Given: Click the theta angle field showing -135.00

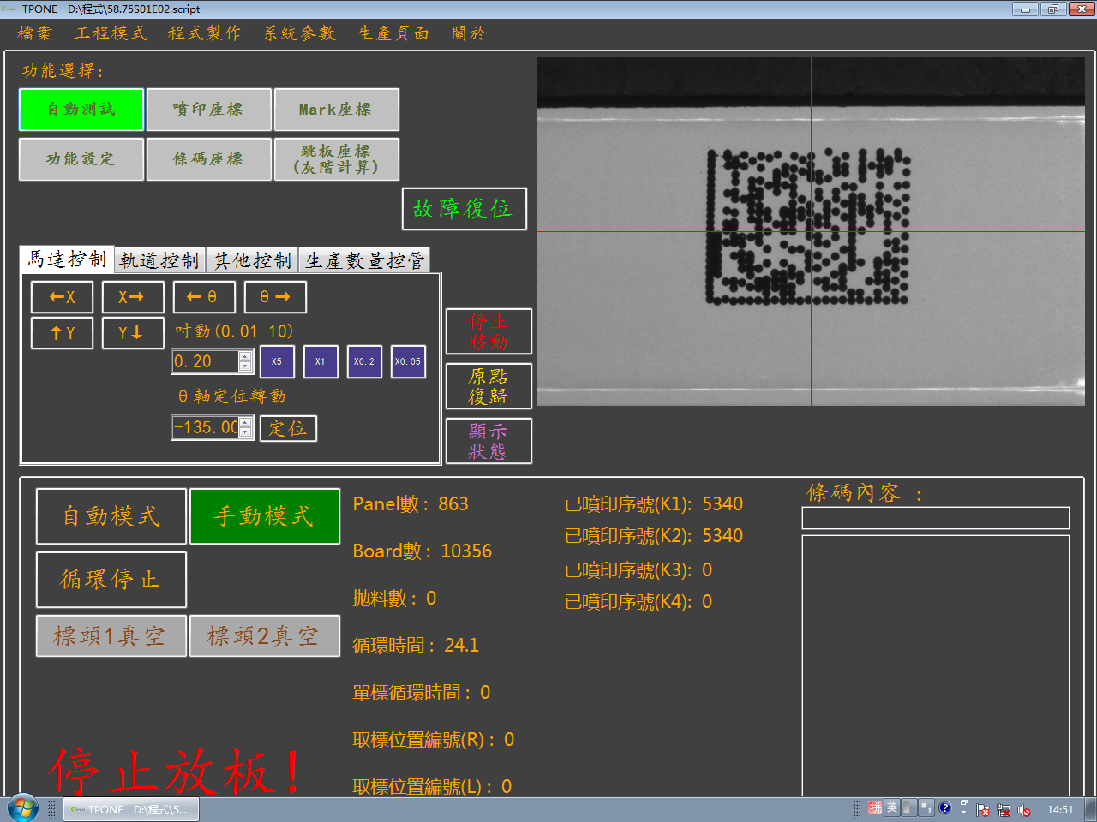Looking at the screenshot, I should point(206,426).
